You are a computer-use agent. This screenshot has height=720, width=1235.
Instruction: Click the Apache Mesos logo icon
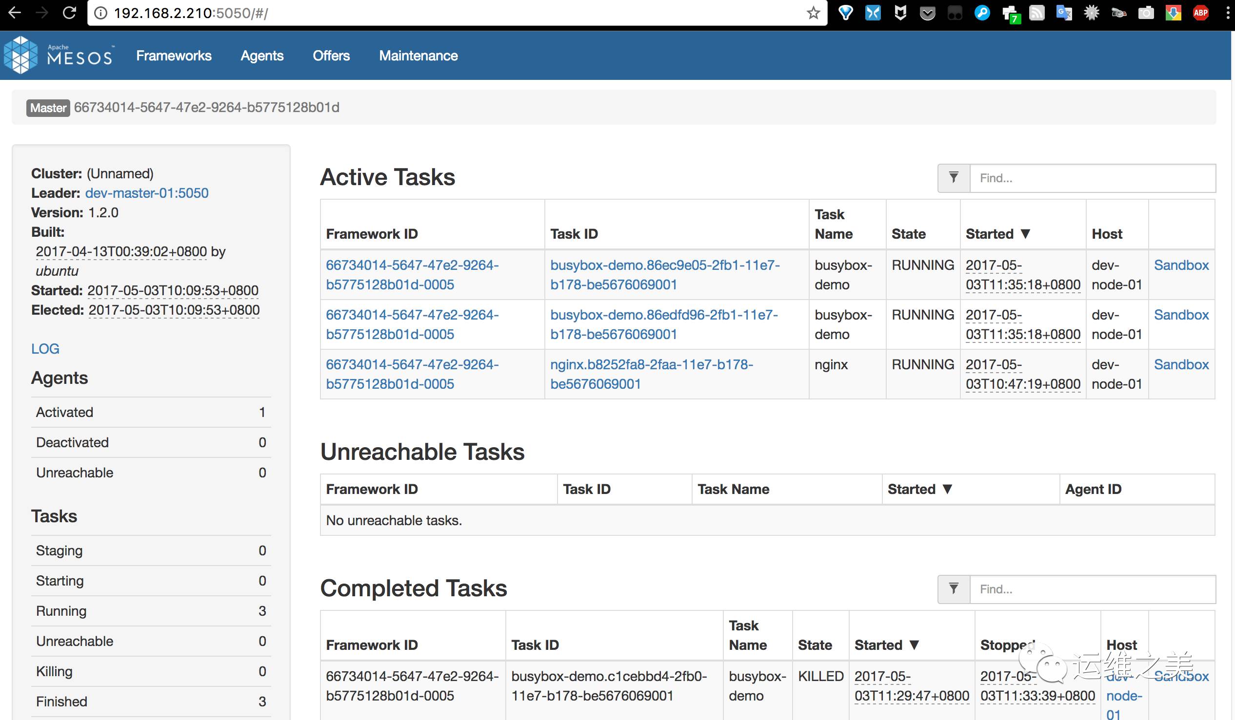tap(24, 56)
